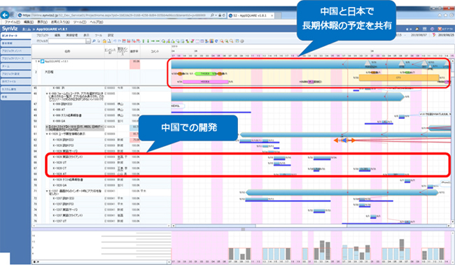
Task: Click the green move-up arrow icon
Action: coord(143,41)
